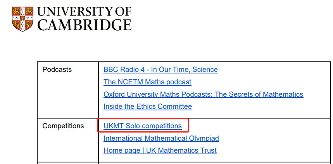Image resolution: width=333 pixels, height=164 pixels.
Task: Visit the UKMT Solo competitions link
Action: 143,126
